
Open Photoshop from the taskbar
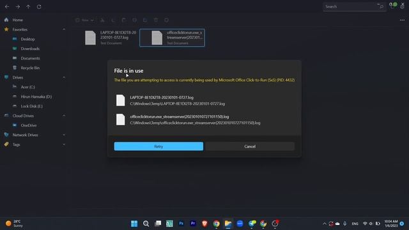click(181, 224)
